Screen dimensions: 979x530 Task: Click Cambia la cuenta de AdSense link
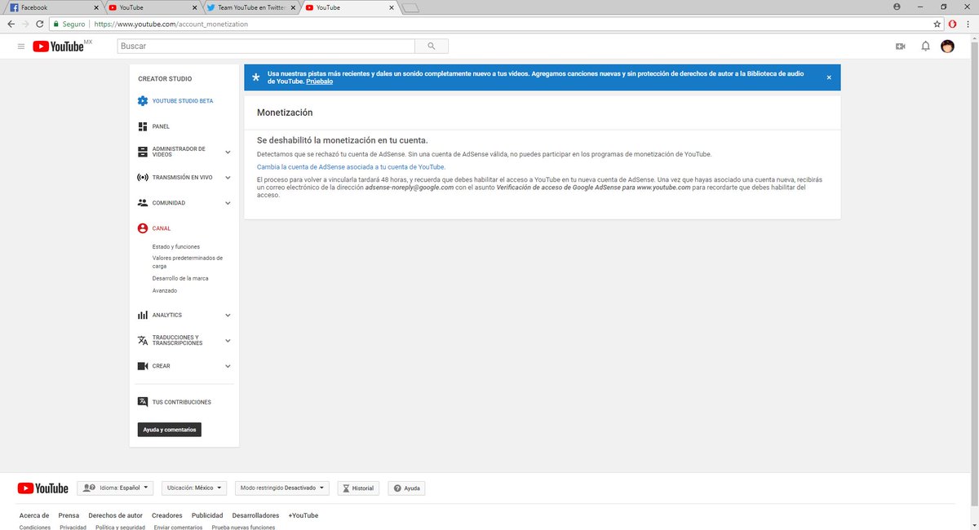tap(351, 166)
